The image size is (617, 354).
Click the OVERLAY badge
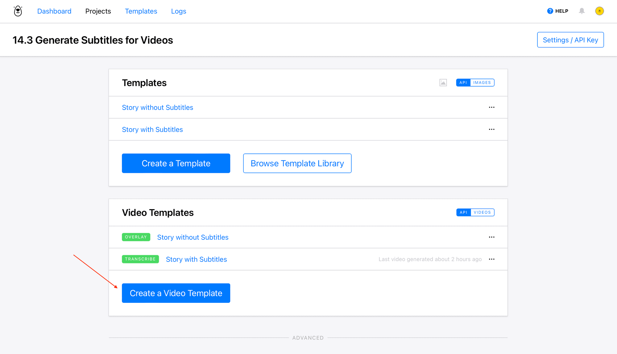click(136, 237)
